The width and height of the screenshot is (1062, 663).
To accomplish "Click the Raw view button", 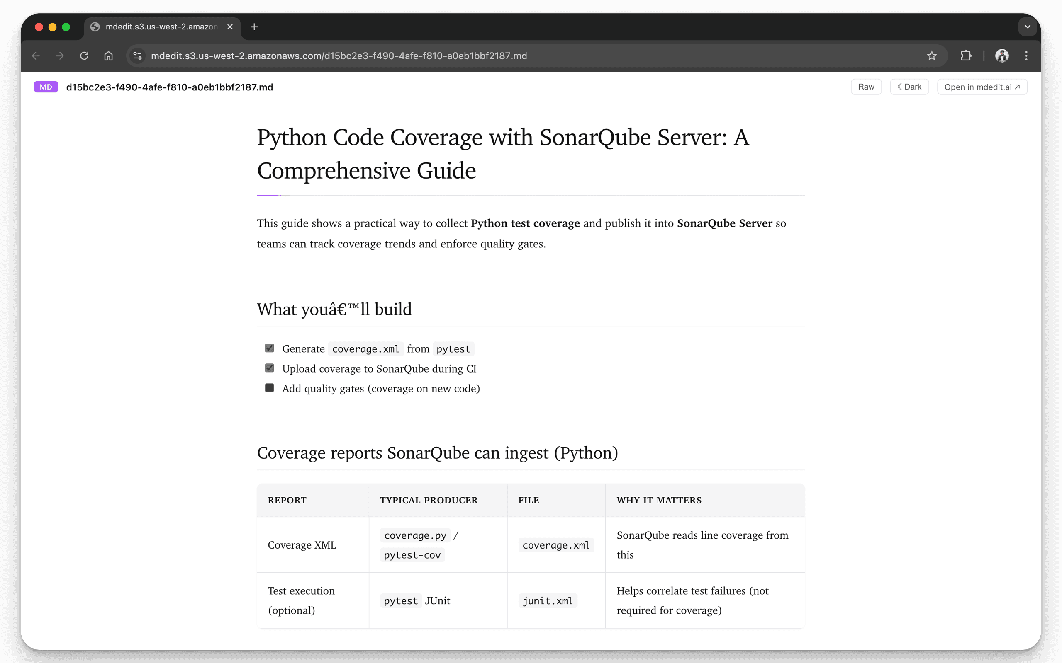I will [x=866, y=87].
